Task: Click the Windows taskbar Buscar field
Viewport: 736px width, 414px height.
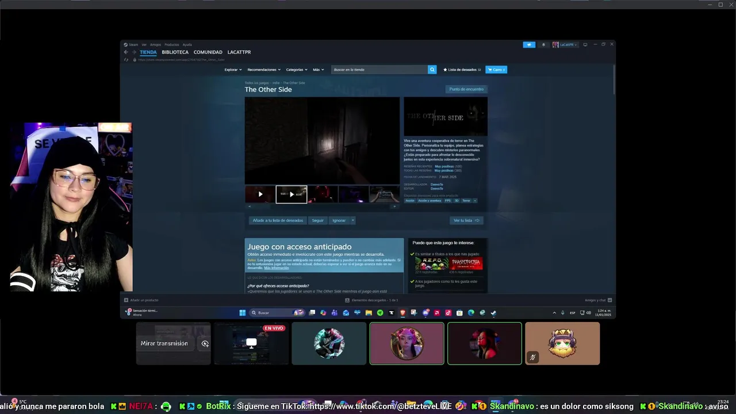Action: click(278, 313)
